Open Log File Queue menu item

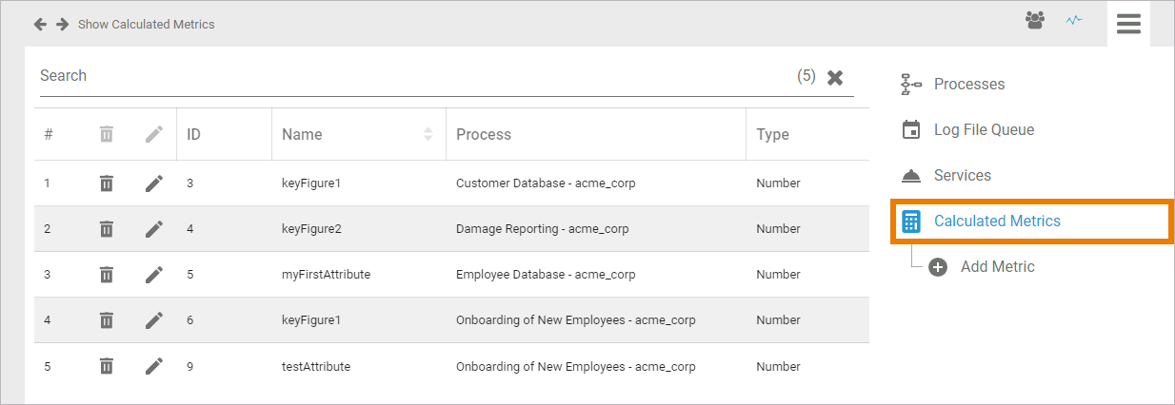[983, 130]
